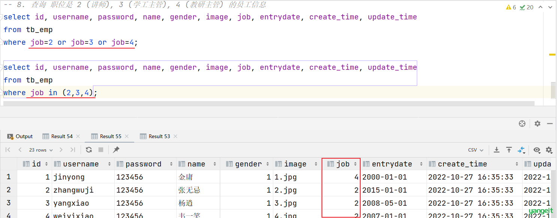Open the Output tab

(x=20, y=136)
